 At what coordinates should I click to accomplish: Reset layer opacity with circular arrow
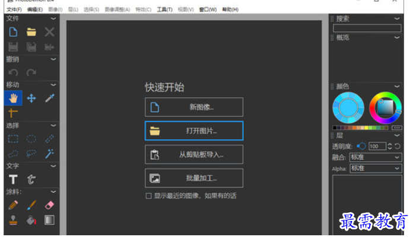tap(398, 146)
